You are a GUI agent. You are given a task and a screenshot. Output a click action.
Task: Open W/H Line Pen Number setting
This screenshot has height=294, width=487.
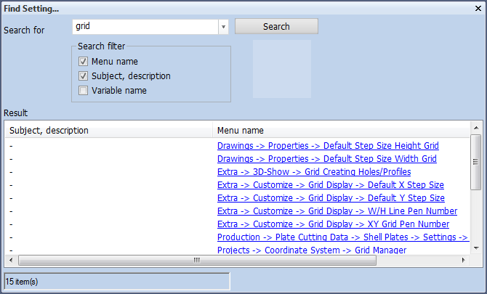(337, 211)
